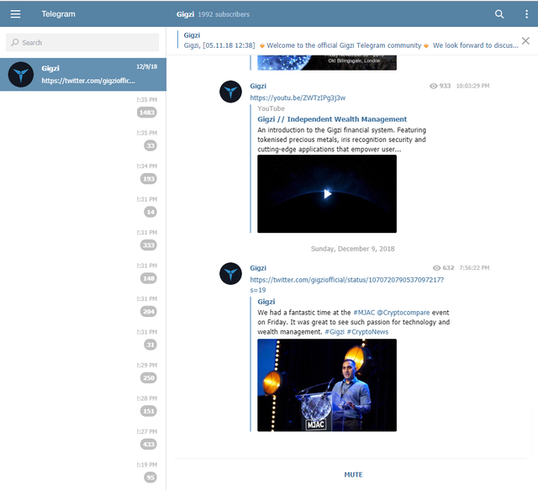
Task: Open chat with 193 unread badge
Action: point(83,174)
